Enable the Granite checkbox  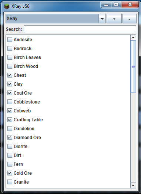(x=10, y=182)
